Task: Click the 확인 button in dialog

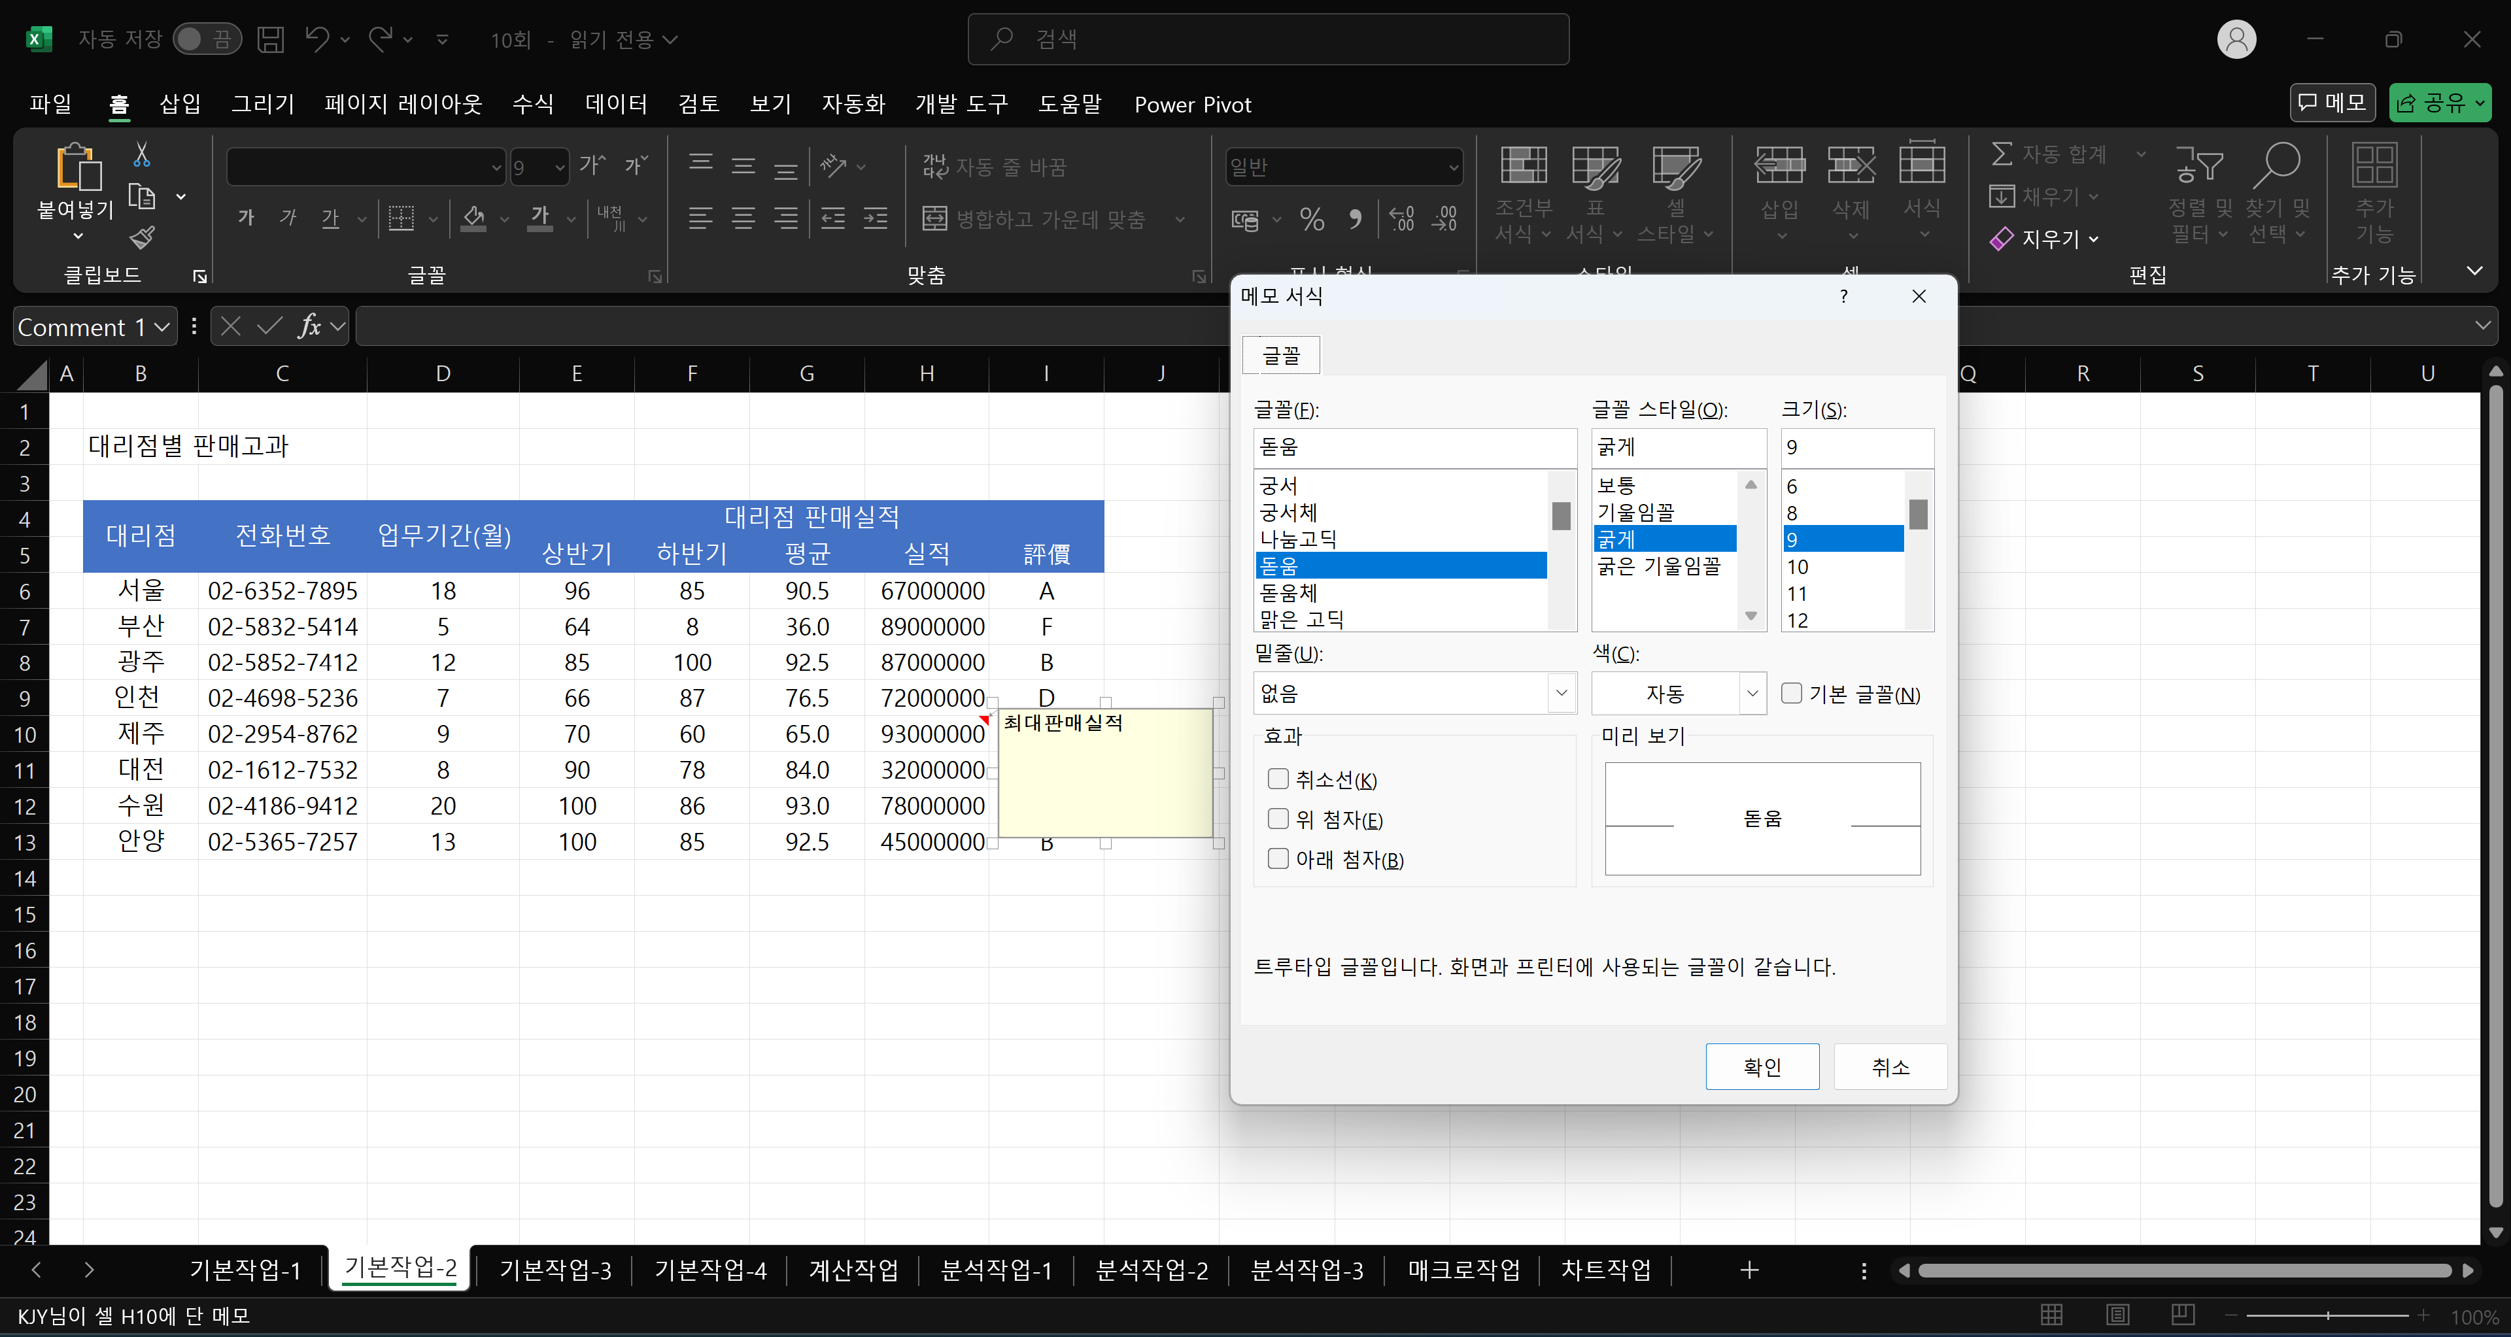Action: coord(1762,1067)
